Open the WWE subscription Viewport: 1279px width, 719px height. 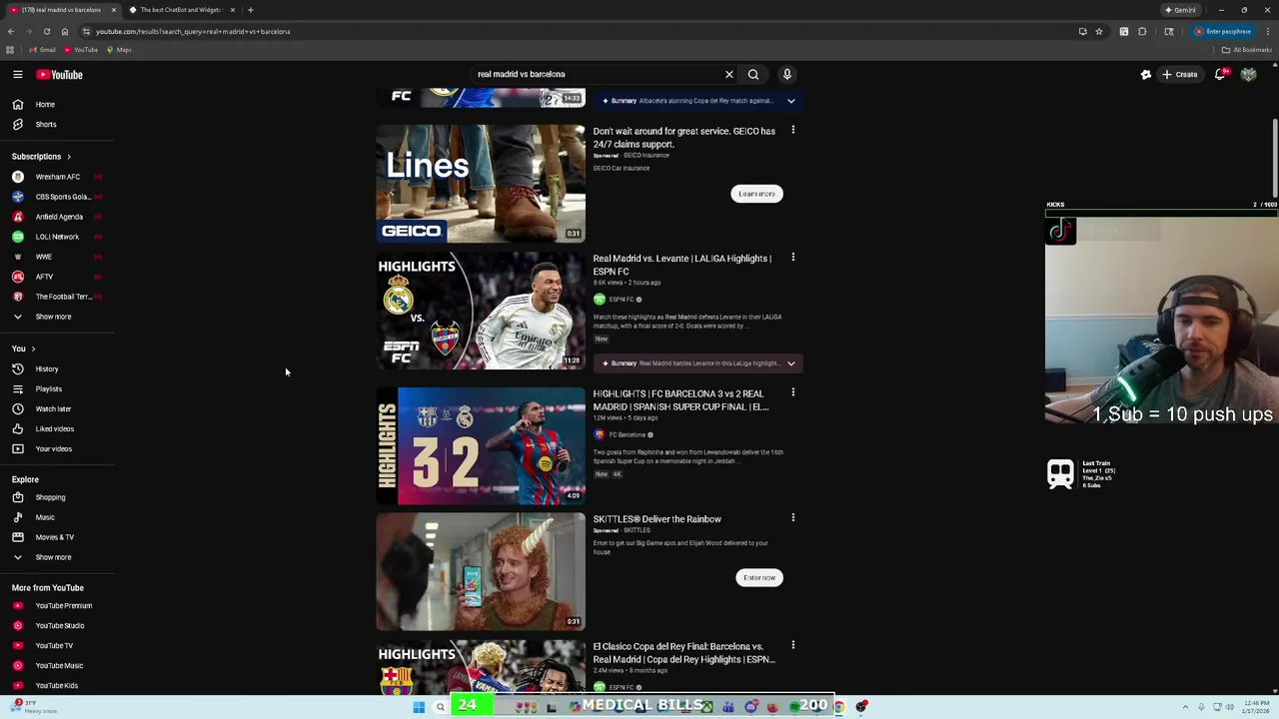pos(44,257)
